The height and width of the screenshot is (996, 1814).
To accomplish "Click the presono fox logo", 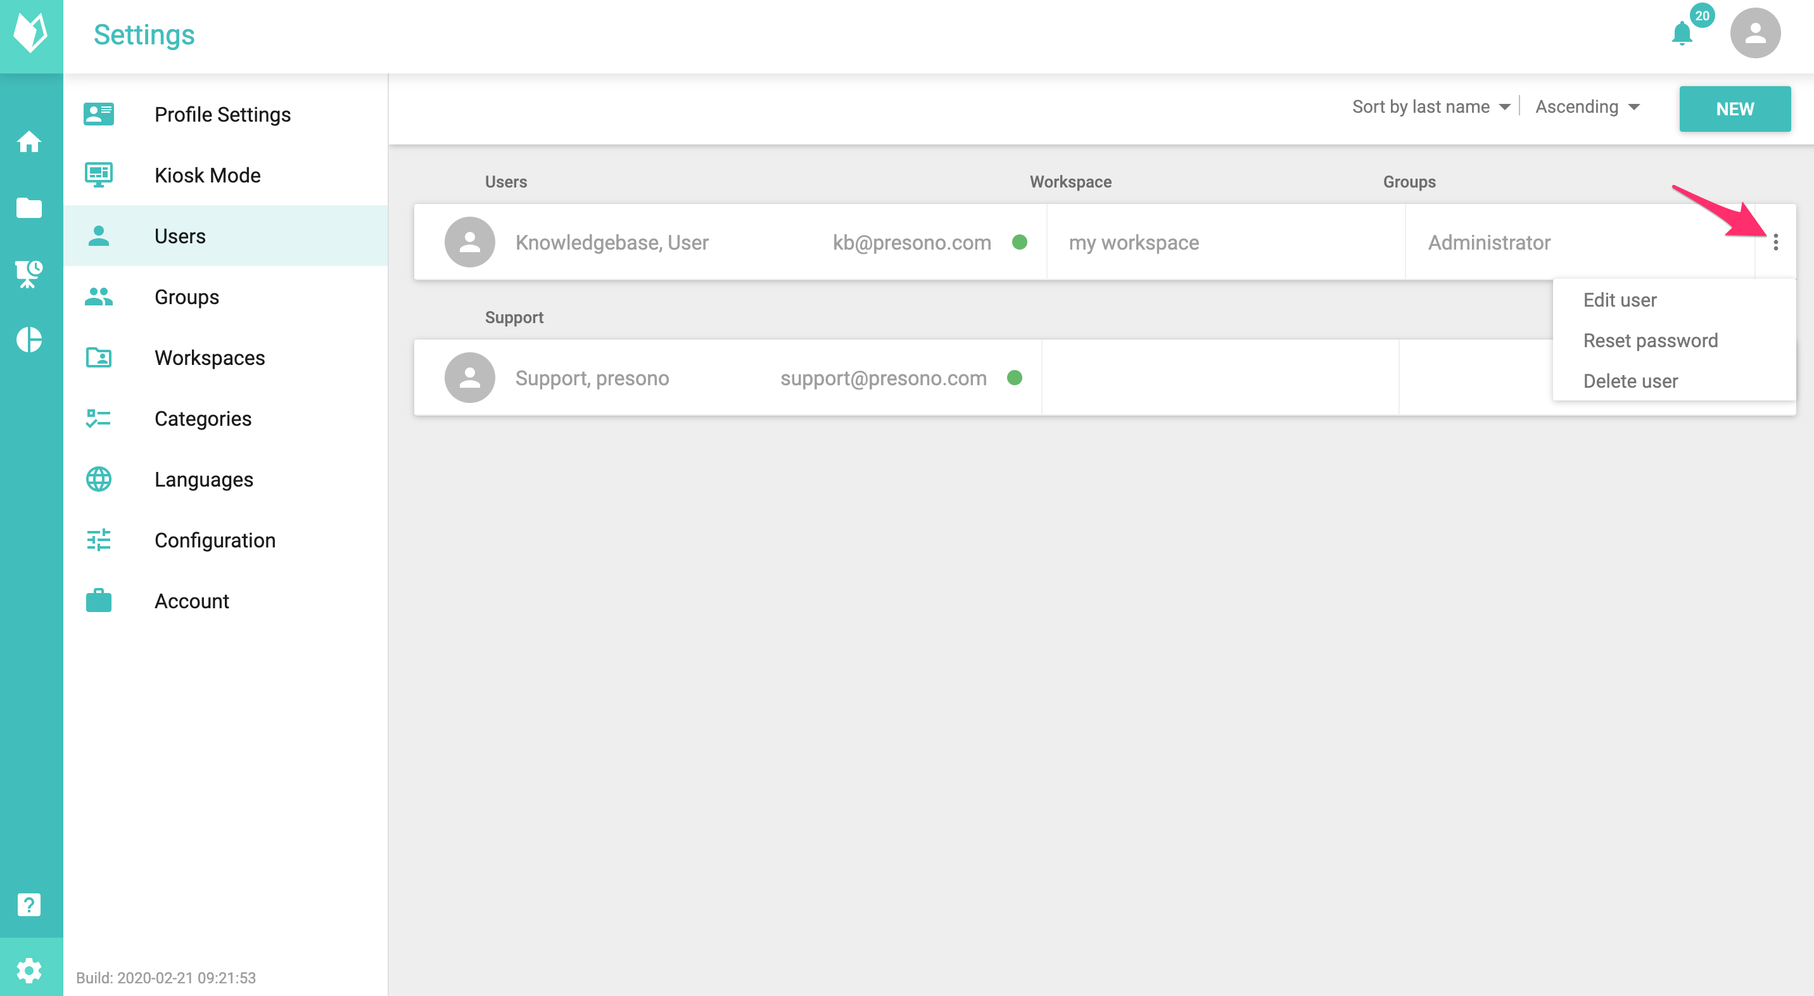I will (x=31, y=34).
